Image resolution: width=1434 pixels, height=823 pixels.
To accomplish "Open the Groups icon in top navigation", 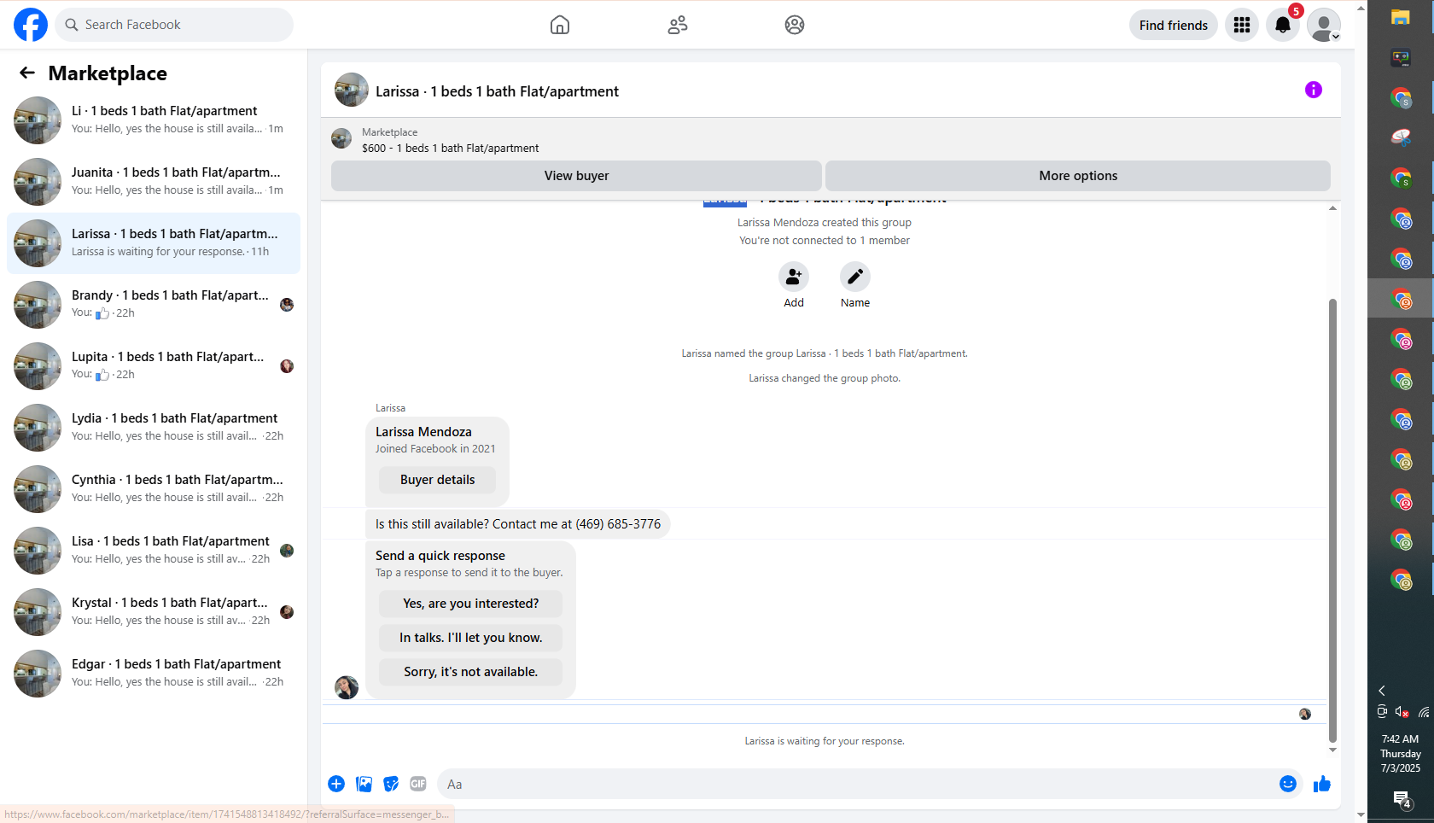I will tap(795, 25).
